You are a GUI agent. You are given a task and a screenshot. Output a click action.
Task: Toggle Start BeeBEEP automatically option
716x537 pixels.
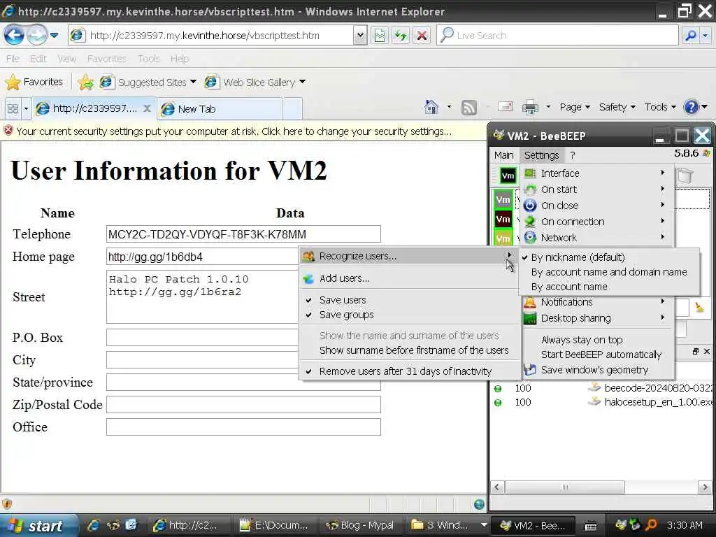tap(596, 355)
